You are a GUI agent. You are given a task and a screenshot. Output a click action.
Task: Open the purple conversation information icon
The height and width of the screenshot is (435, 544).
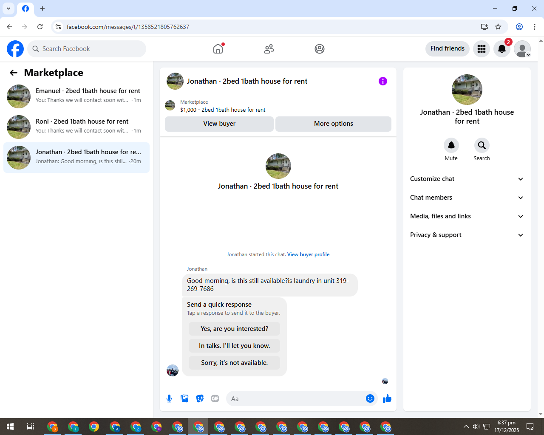[383, 81]
